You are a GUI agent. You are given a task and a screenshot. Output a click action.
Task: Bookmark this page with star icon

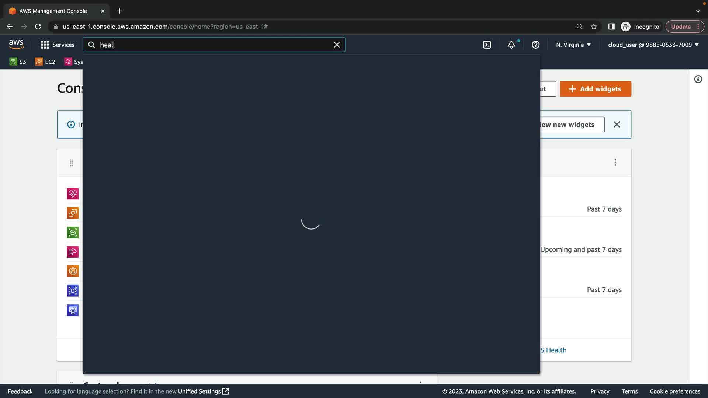click(594, 27)
